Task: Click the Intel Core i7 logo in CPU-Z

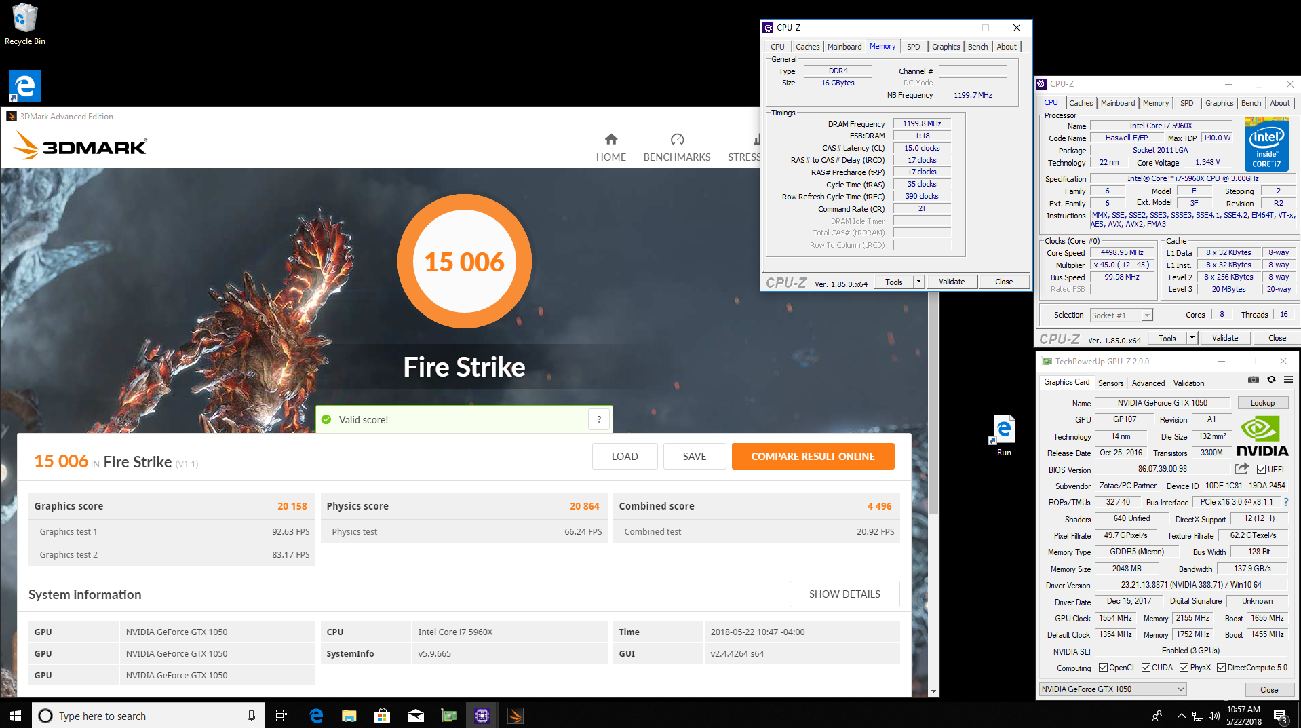Action: tap(1266, 144)
